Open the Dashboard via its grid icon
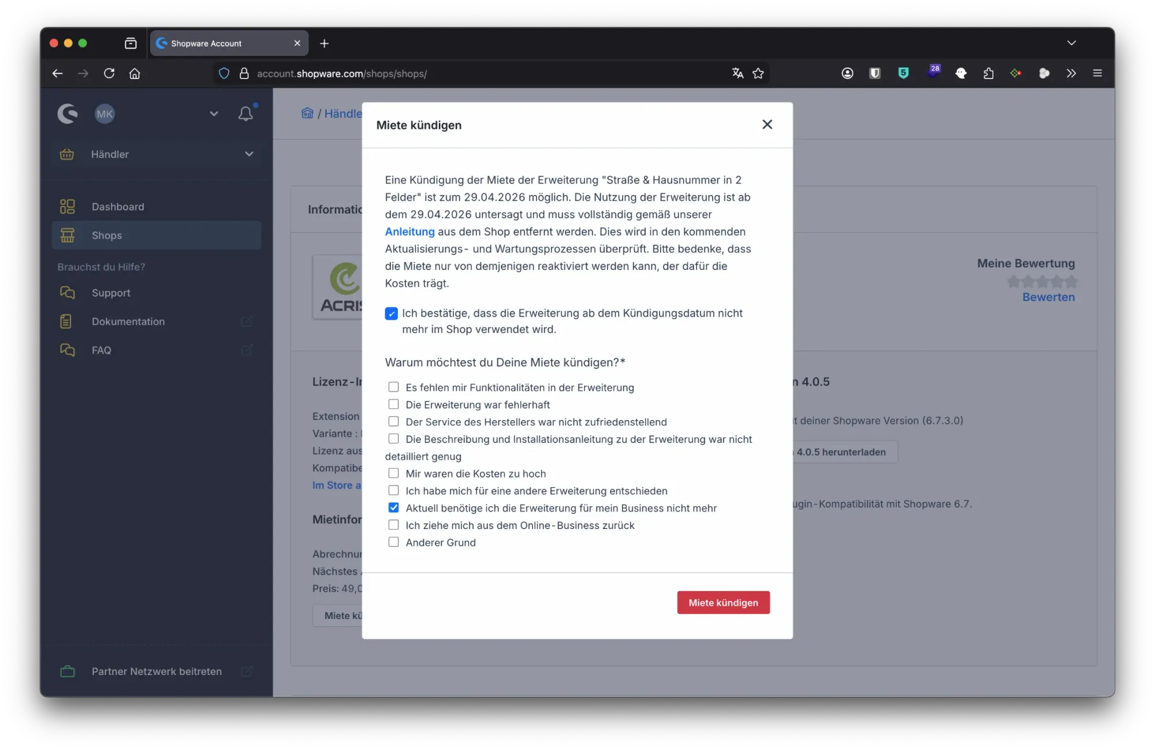 (67, 206)
